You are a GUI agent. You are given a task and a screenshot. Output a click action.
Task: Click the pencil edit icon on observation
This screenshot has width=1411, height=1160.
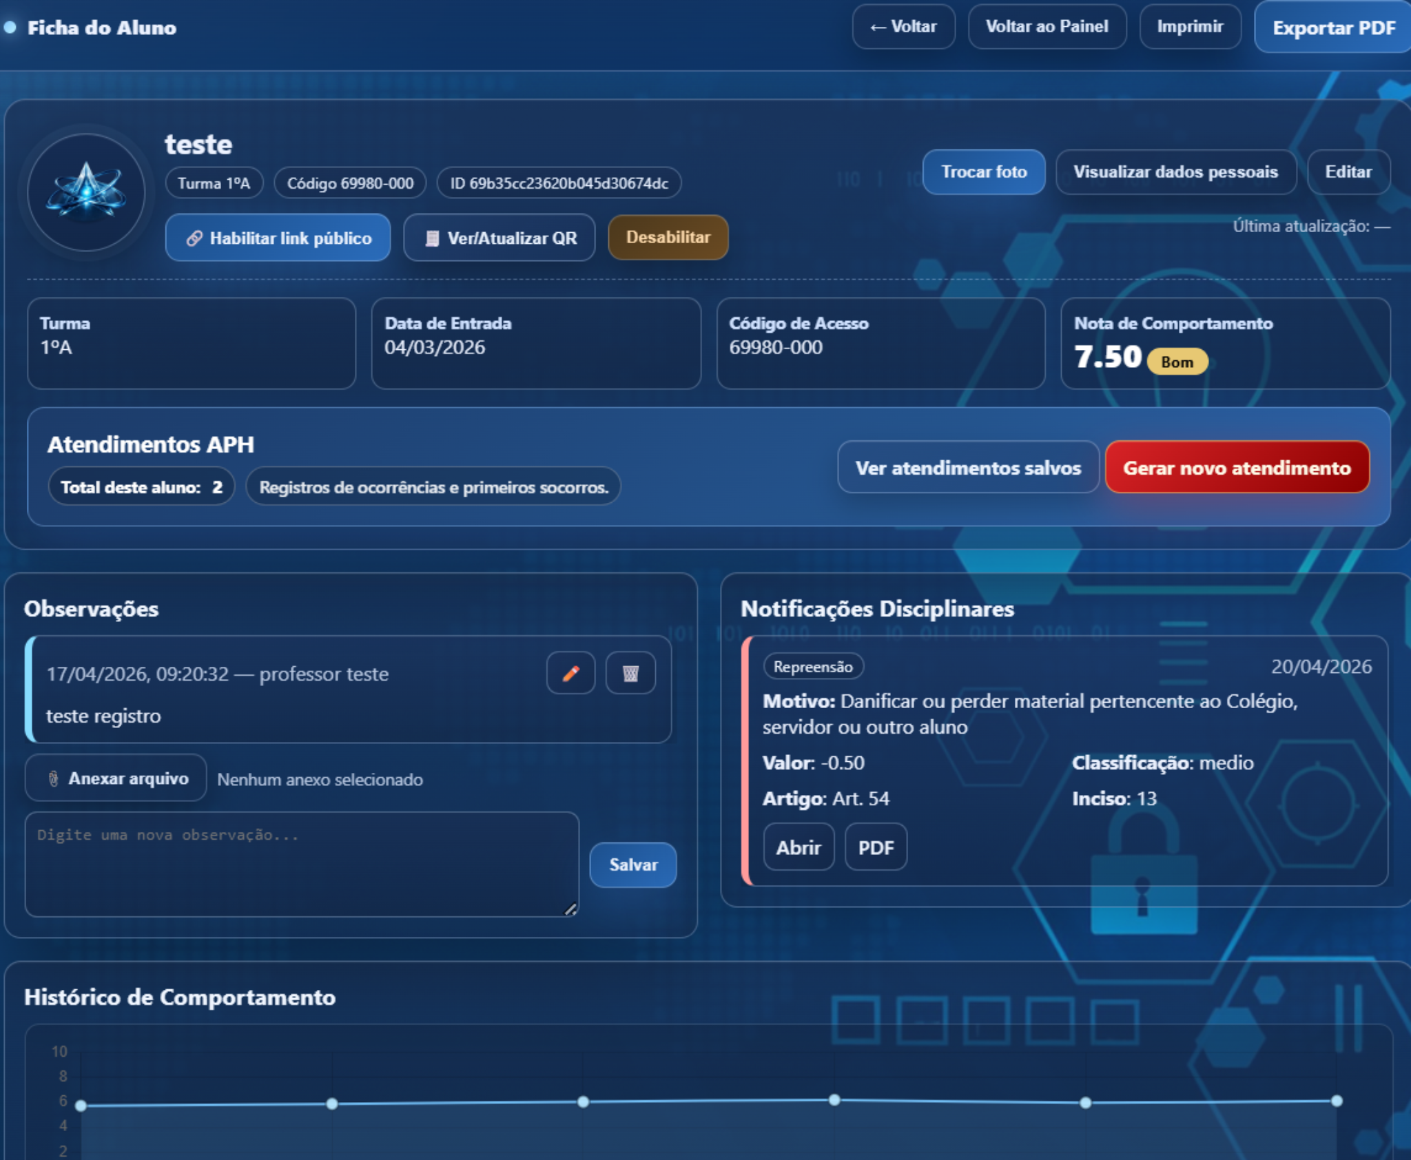570,673
